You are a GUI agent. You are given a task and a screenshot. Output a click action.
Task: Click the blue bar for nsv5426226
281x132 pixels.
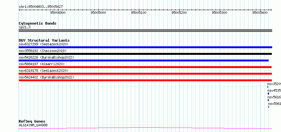pyautogui.click(x=144, y=60)
